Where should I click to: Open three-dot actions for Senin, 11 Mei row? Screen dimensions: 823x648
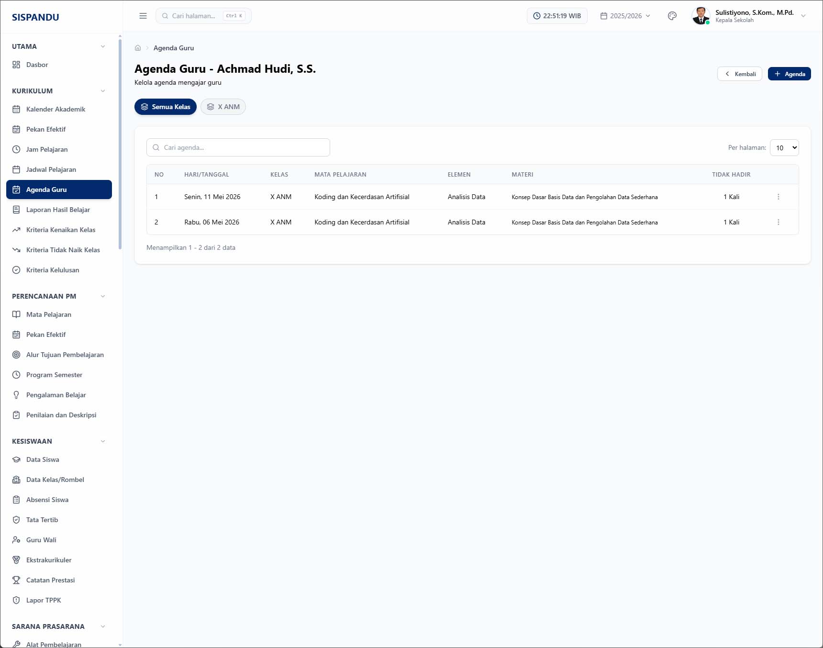[x=778, y=197]
